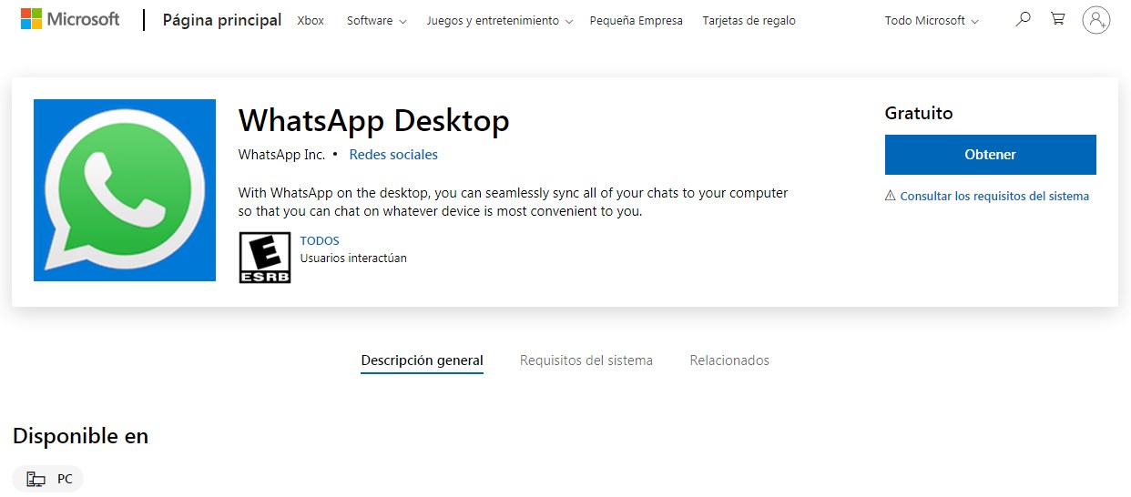Click the ESRB Everyone rating badge
Image resolution: width=1131 pixels, height=497 pixels.
pos(265,257)
